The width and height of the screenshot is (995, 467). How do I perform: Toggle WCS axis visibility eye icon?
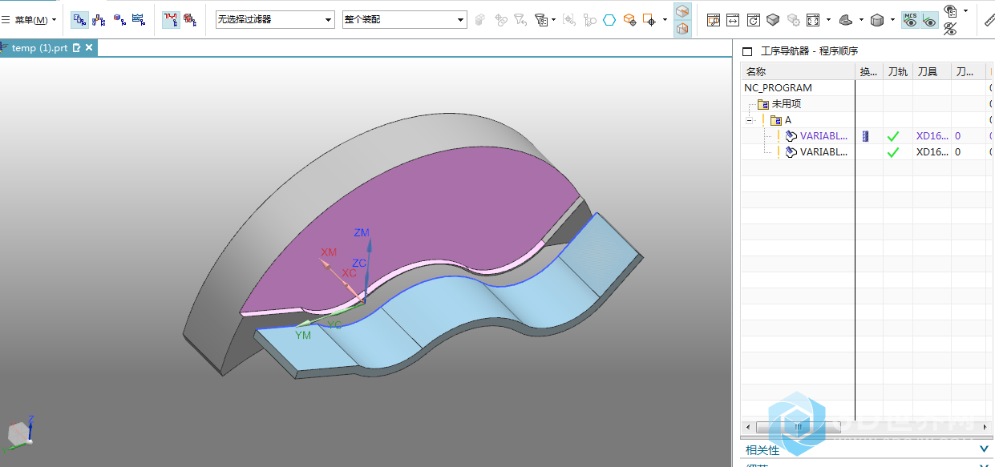[929, 20]
